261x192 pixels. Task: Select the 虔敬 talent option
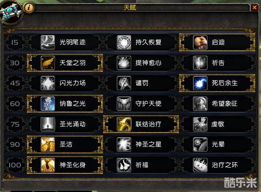click(217, 124)
